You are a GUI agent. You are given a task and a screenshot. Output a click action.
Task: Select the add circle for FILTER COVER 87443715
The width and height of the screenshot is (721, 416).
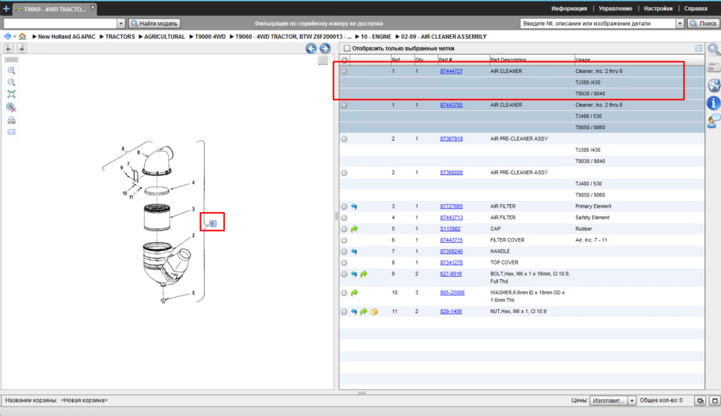[344, 240]
